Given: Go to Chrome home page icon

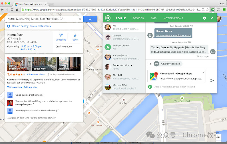Looking at the screenshot, I should [17, 10].
